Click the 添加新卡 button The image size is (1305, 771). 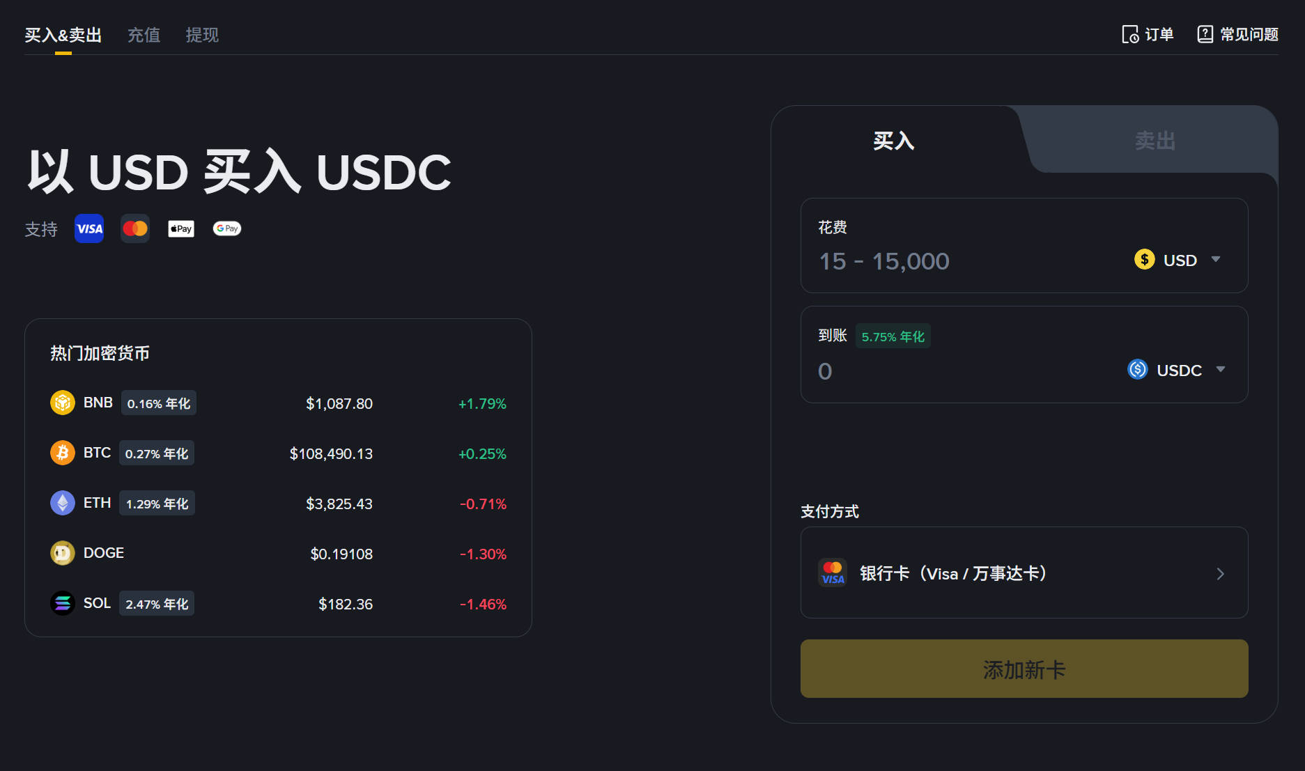[1024, 669]
